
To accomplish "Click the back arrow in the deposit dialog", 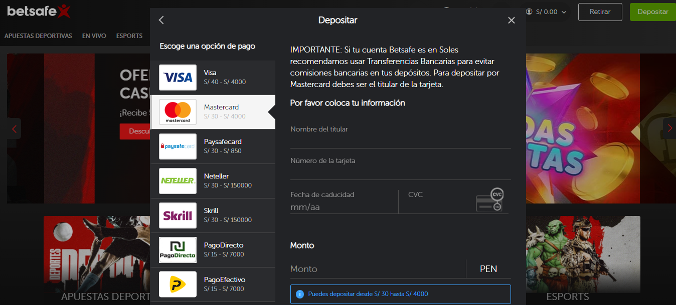I will click(x=160, y=20).
